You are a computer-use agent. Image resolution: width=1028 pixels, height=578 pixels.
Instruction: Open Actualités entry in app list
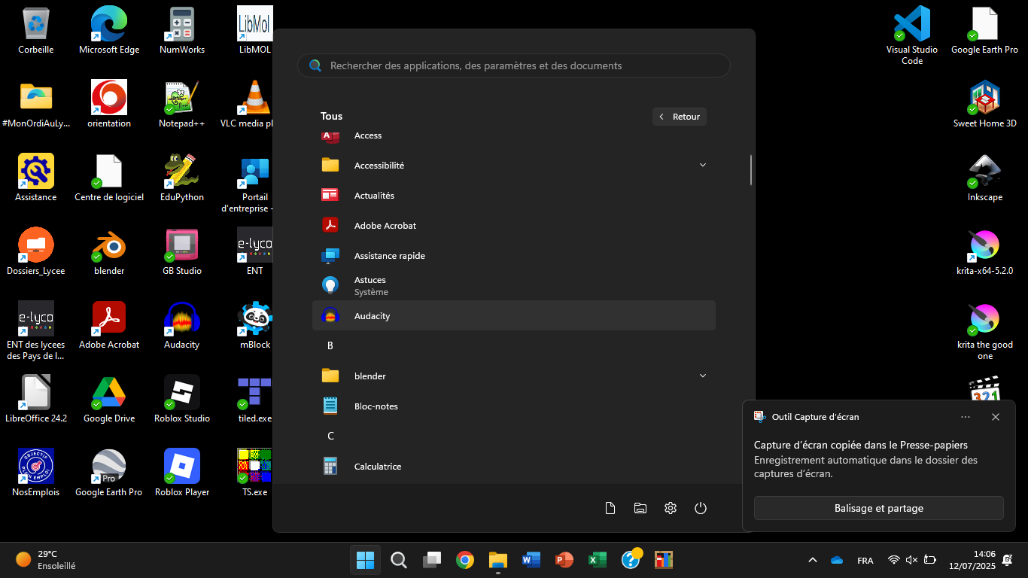point(374,196)
